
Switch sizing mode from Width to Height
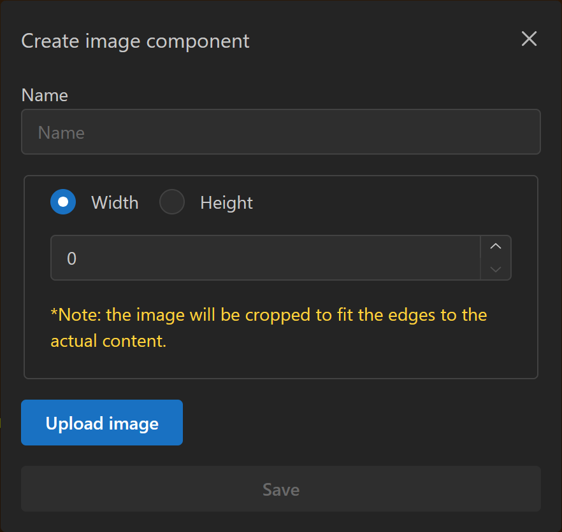[x=171, y=202]
